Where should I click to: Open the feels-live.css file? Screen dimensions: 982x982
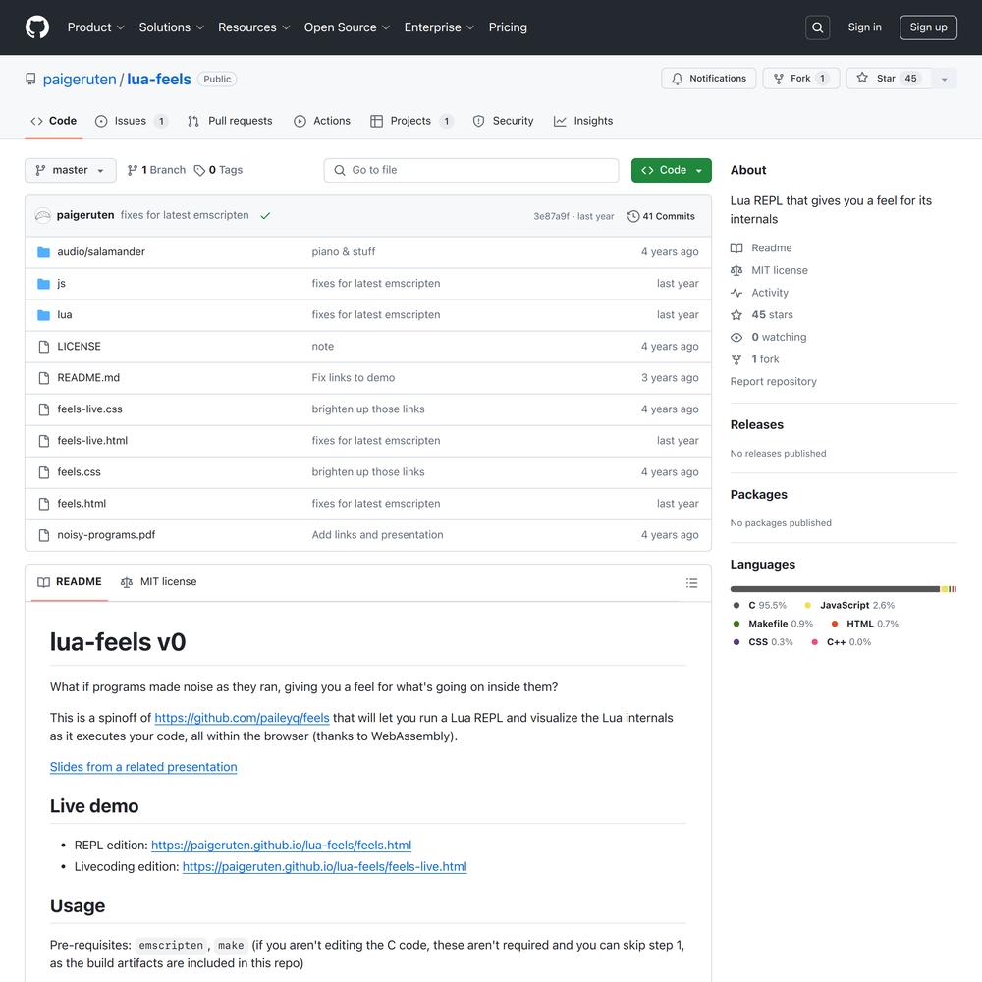pyautogui.click(x=89, y=409)
